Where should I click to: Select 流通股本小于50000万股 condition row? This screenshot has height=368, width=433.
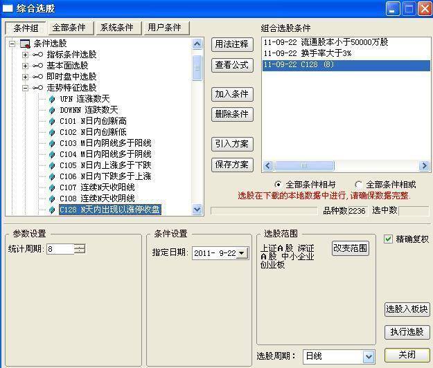point(346,42)
